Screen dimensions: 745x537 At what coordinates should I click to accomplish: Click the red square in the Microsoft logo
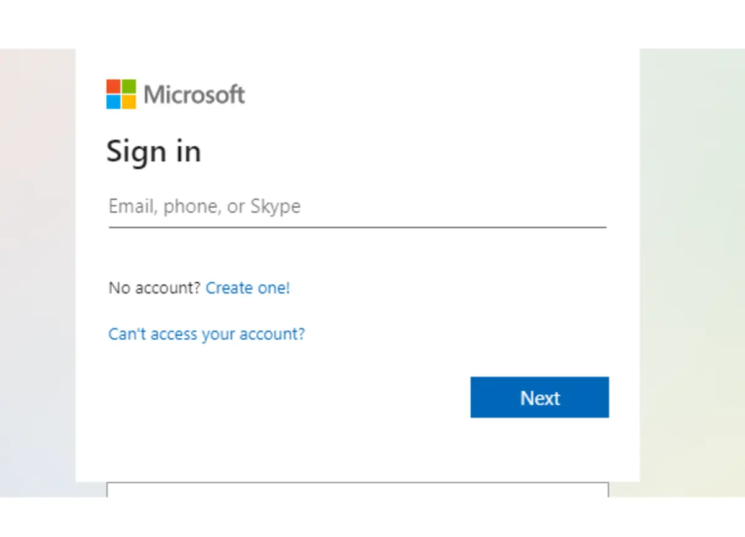click(113, 86)
